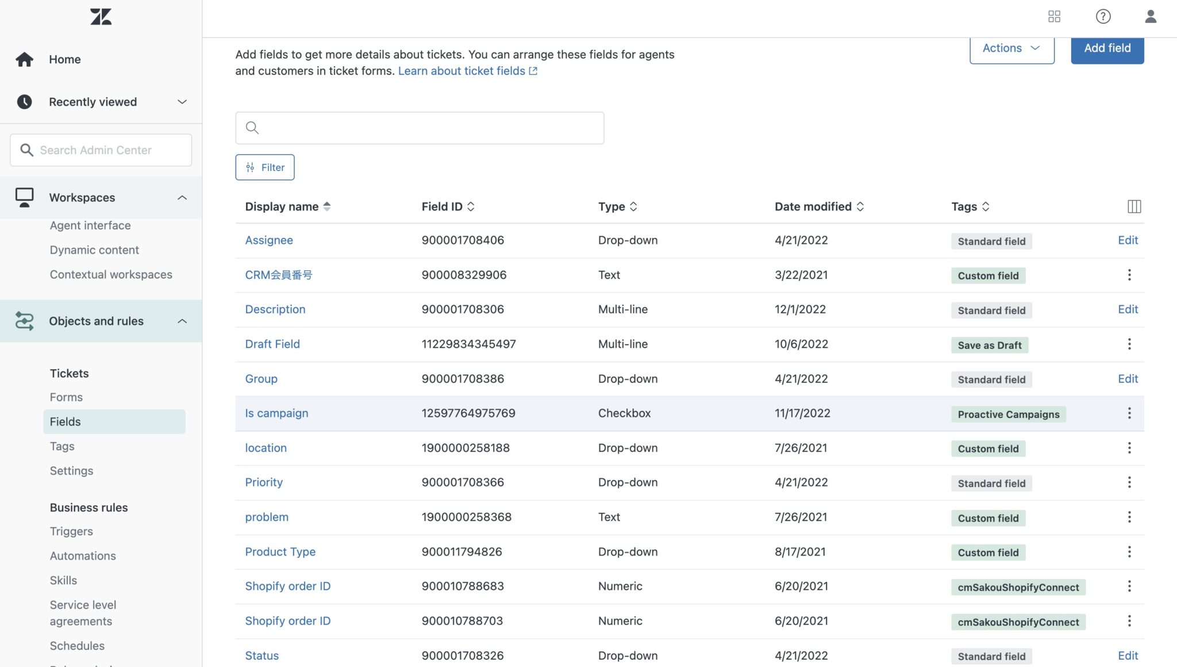The image size is (1177, 667).
Task: Collapse the Recently viewed section
Action: (182, 102)
